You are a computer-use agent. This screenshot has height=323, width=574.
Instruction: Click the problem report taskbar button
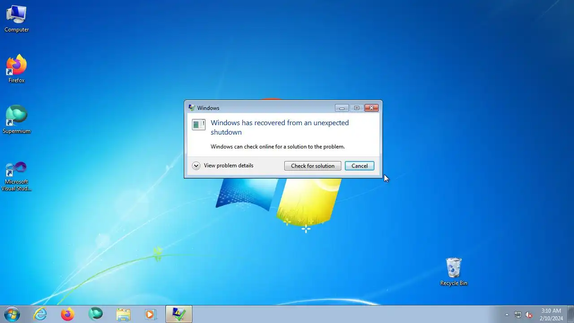pyautogui.click(x=179, y=314)
